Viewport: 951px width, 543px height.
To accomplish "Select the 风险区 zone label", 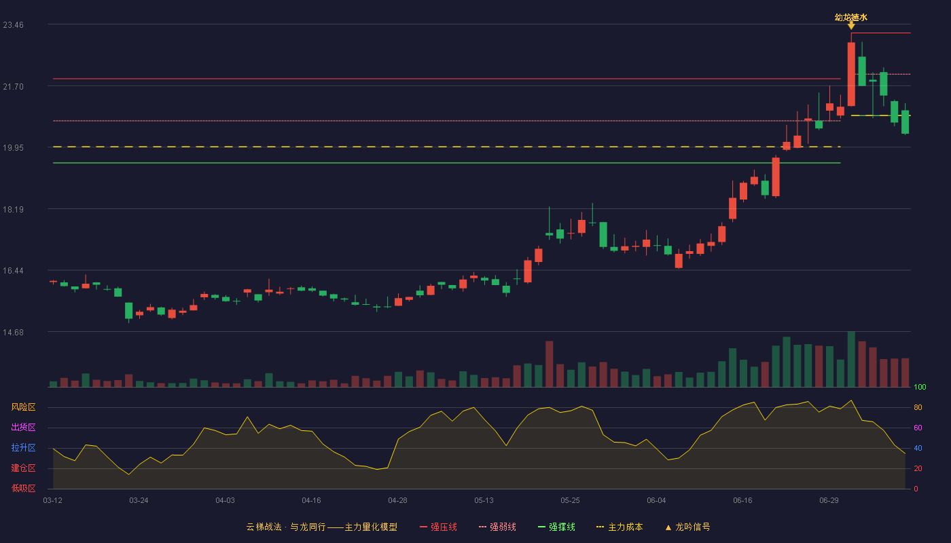I will (23, 407).
